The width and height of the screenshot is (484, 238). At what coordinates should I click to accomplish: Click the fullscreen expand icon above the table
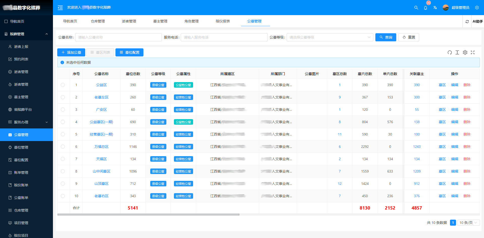[473, 52]
